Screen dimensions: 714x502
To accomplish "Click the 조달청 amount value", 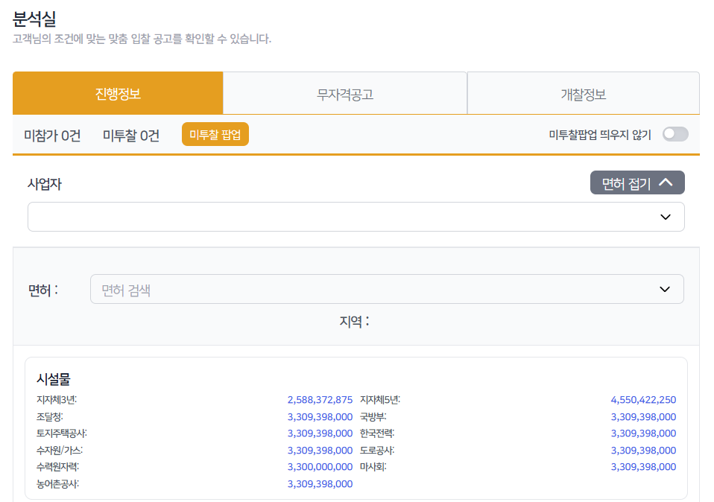I will click(320, 416).
